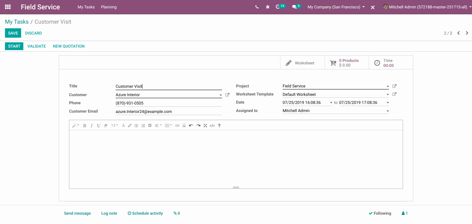Open the Schedule activity link

[x=145, y=213]
